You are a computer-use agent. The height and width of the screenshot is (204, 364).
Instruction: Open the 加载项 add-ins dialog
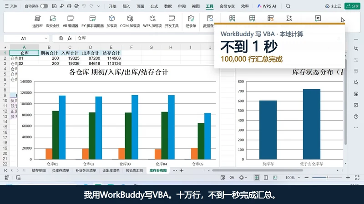111,21
